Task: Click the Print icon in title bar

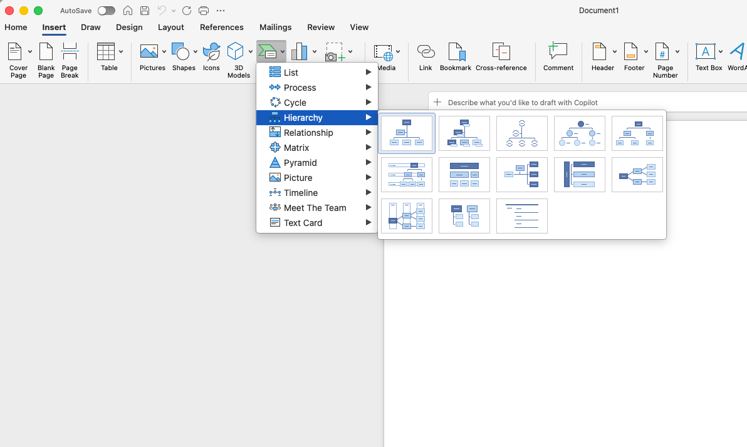Action: coord(204,11)
